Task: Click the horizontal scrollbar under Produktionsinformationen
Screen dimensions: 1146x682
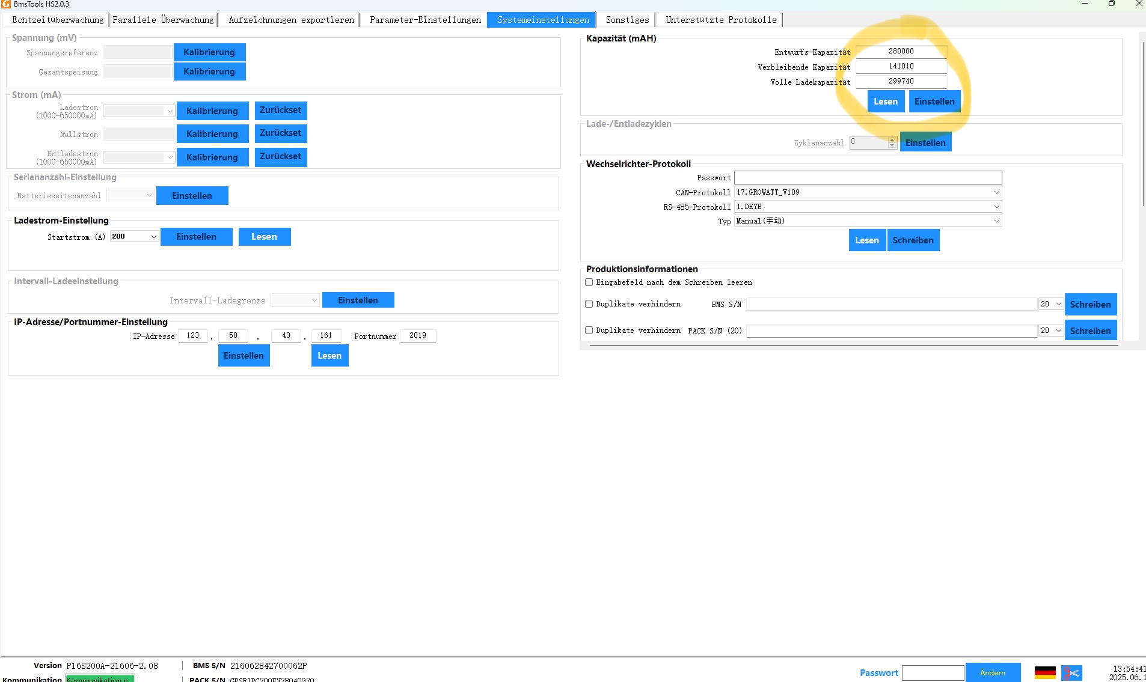Action: coord(854,346)
